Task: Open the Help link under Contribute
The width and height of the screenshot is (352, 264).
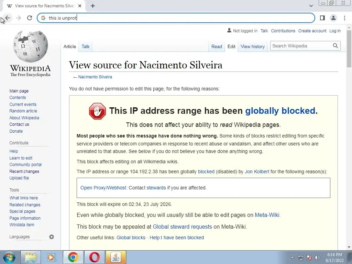Action: [13, 151]
